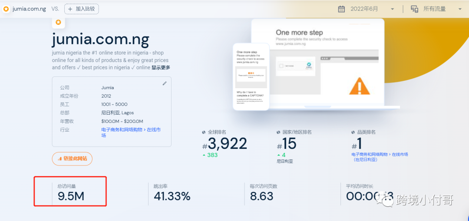Click the pencil edit icon on company card
This screenshot has width=469, height=221.
165,83
